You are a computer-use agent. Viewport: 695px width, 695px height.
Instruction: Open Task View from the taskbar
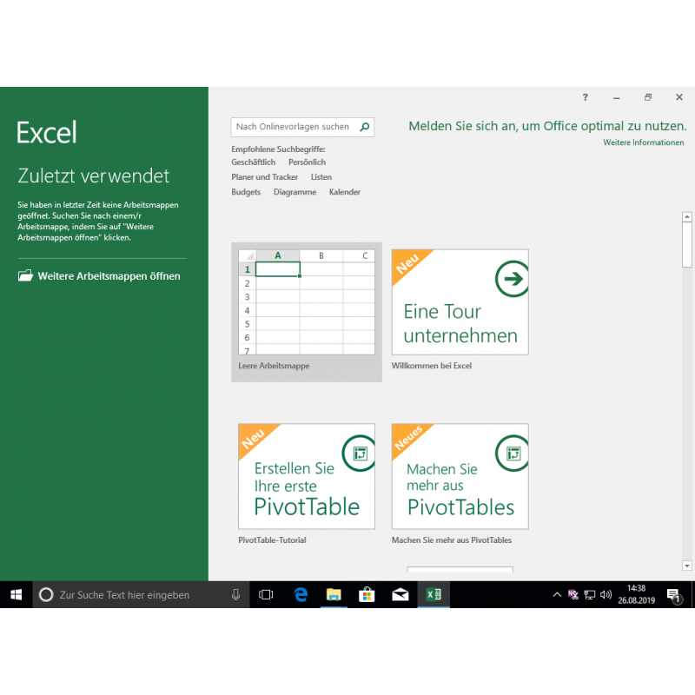coord(266,594)
